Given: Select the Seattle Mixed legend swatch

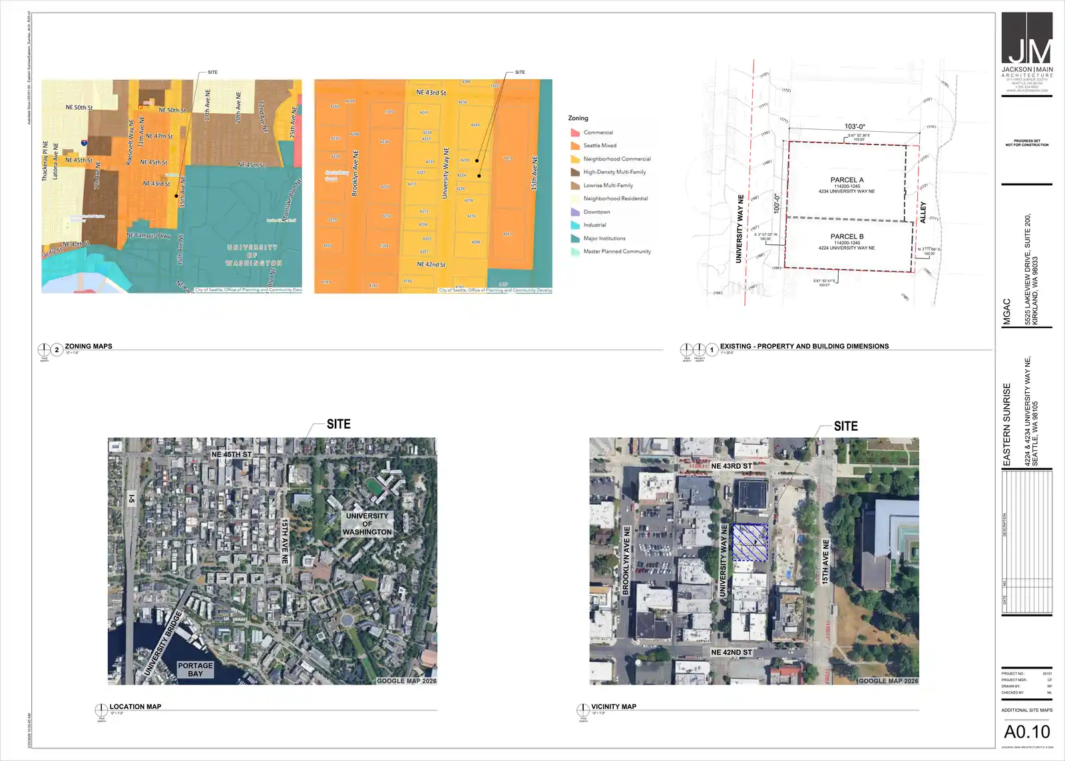Looking at the screenshot, I should click(575, 145).
